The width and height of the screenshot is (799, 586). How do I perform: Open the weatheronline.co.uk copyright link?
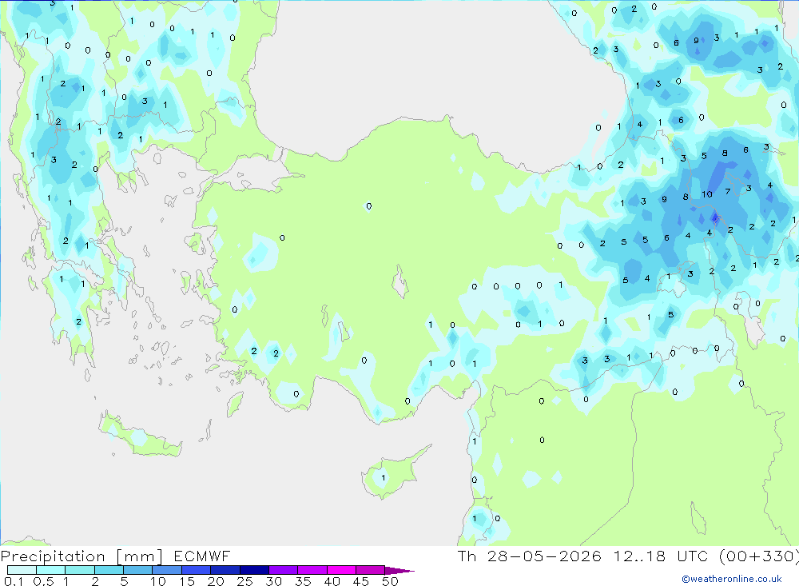pyautogui.click(x=731, y=579)
